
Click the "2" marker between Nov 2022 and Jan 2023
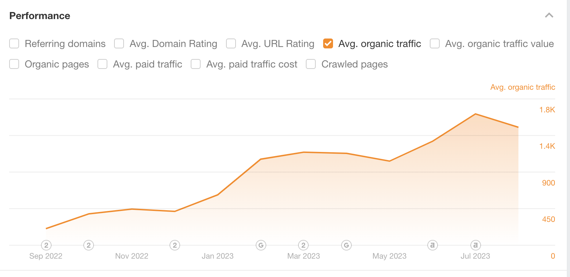[175, 245]
